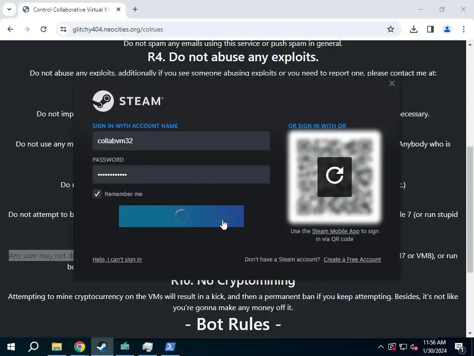Screen dimensions: 474x356
Task: Click scrollbar down arrow
Action: click(x=470, y=333)
